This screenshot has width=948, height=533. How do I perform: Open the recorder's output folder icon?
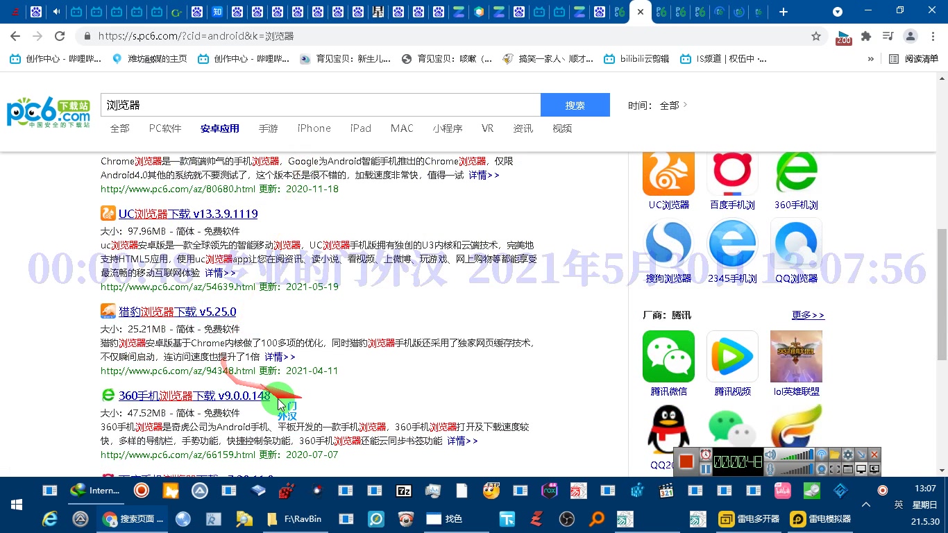click(835, 455)
